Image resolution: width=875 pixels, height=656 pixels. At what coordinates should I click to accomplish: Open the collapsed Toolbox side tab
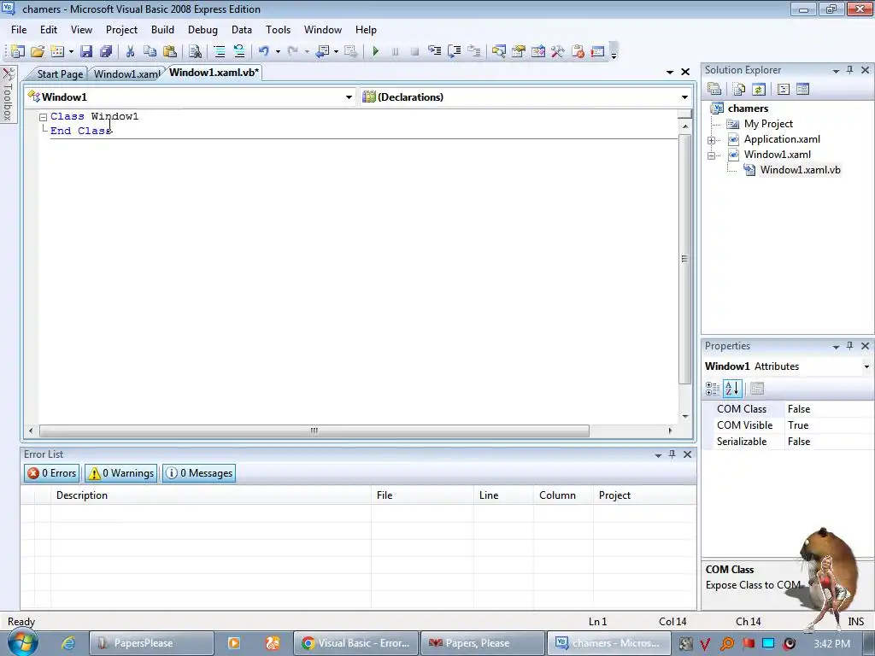click(8, 95)
